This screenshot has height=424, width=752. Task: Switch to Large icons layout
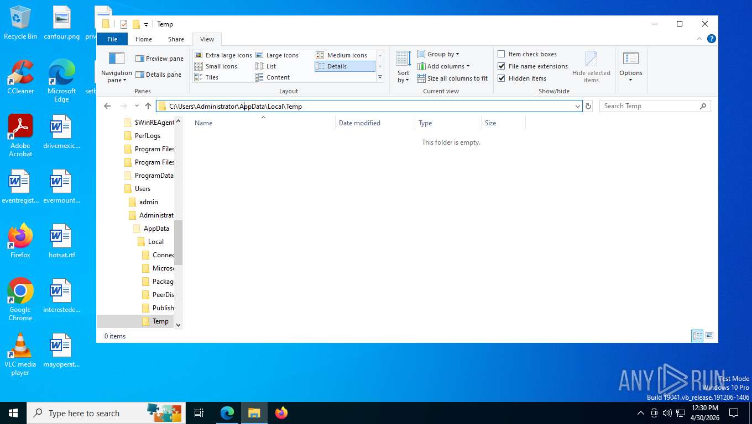pyautogui.click(x=277, y=55)
